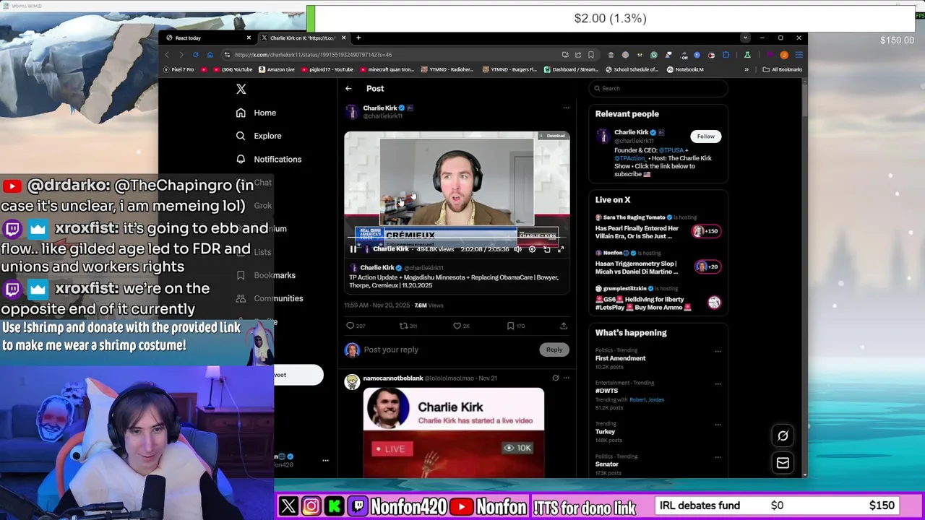This screenshot has width=925, height=520.
Task: Pause the video in the post
Action: coord(353,249)
